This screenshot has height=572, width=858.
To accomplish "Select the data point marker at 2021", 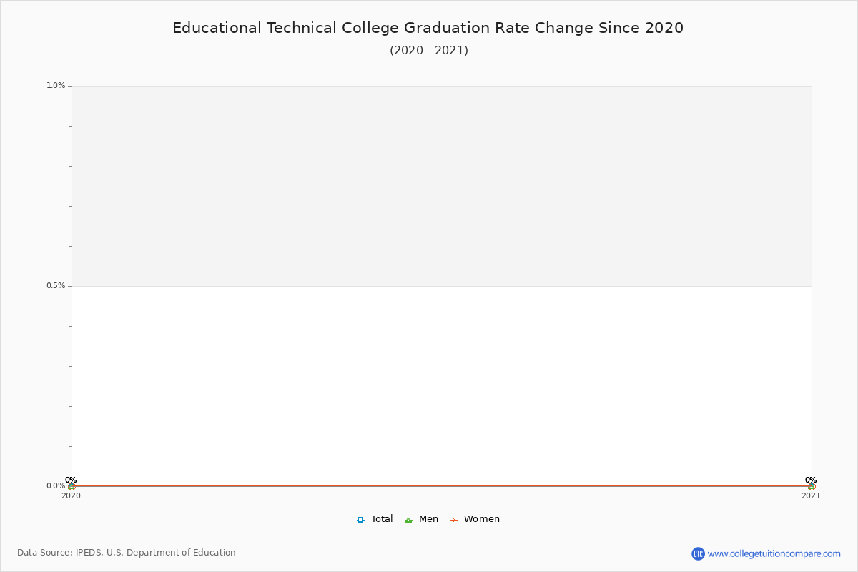I will [x=812, y=486].
